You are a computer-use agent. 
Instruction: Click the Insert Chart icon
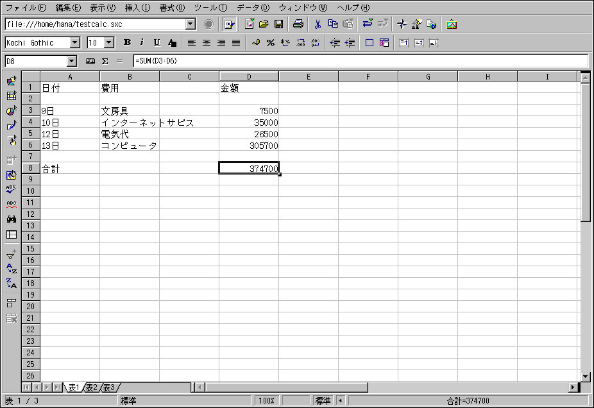[x=11, y=110]
